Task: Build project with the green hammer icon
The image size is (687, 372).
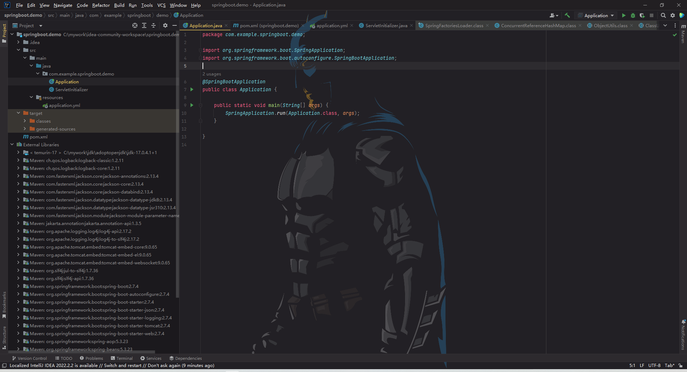Action: [x=567, y=15]
